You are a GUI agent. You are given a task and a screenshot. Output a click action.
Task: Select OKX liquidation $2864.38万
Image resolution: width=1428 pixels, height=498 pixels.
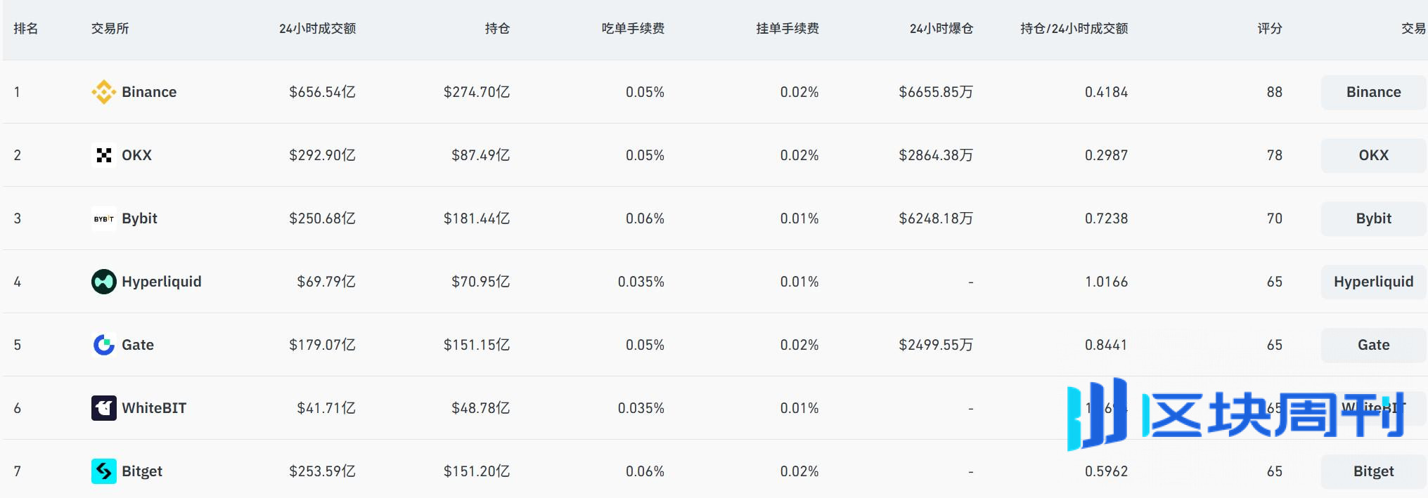(x=936, y=155)
